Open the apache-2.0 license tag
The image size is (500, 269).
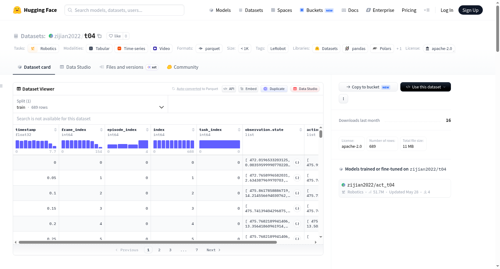[439, 48]
